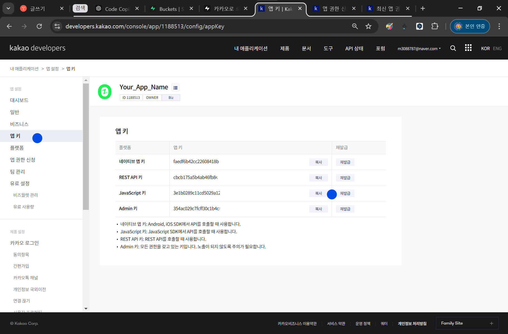Screen dimensions: 508x334
Task: Switch to the 최신 앱 권 tab
Action: click(x=388, y=9)
